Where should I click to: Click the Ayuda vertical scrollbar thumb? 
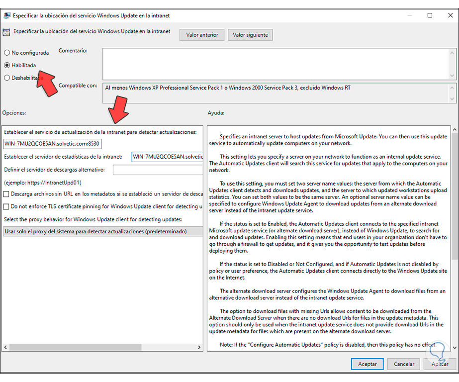tap(455, 196)
